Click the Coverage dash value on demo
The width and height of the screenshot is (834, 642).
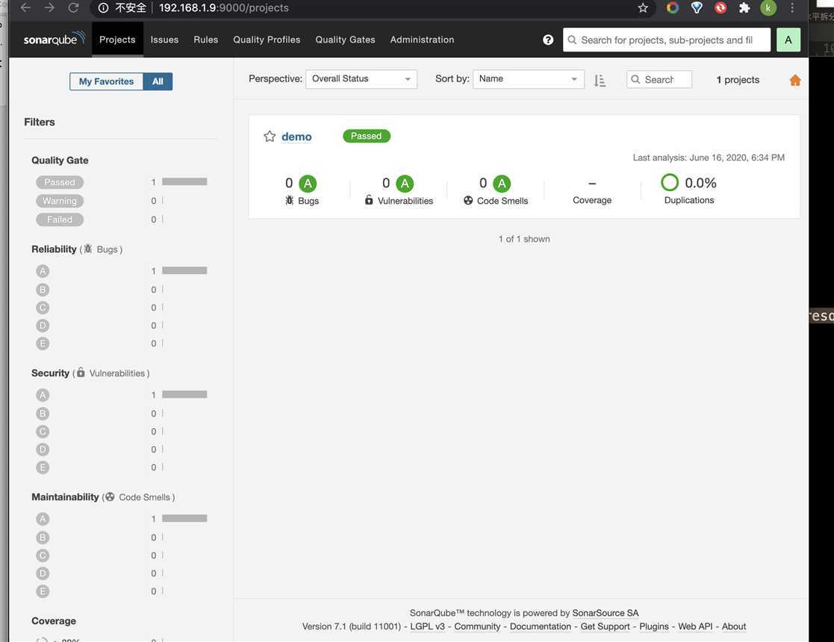pos(592,184)
